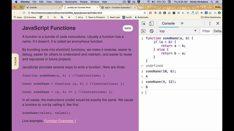Toggle the device toolbar icon
This screenshot has width=234, height=131.
pyautogui.click(x=151, y=23)
